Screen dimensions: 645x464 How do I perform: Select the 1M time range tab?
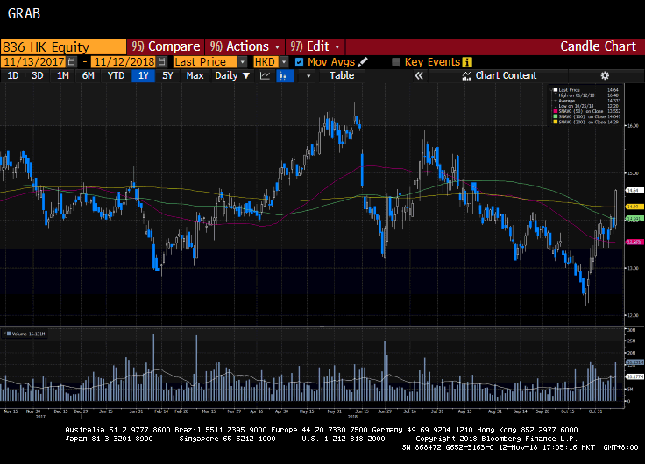62,75
